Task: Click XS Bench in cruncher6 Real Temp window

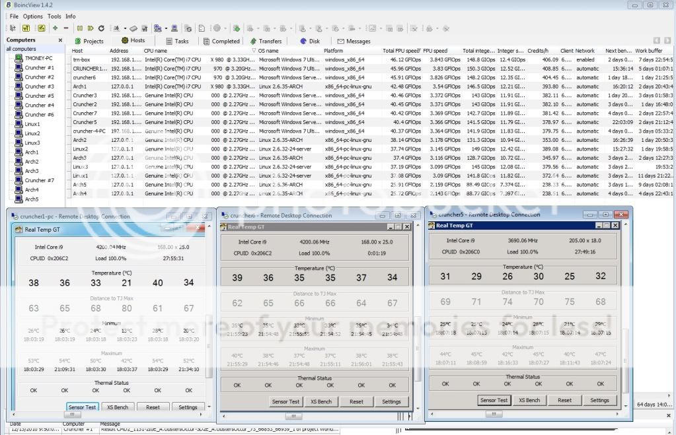Action: pyautogui.click(x=321, y=401)
